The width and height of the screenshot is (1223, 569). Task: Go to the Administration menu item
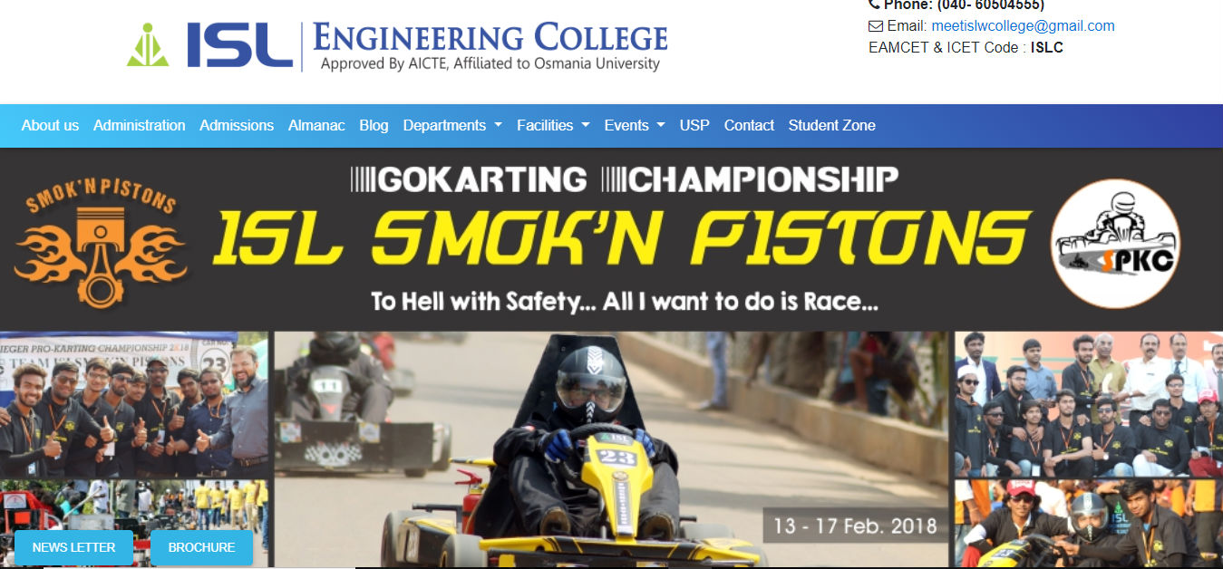coord(140,126)
